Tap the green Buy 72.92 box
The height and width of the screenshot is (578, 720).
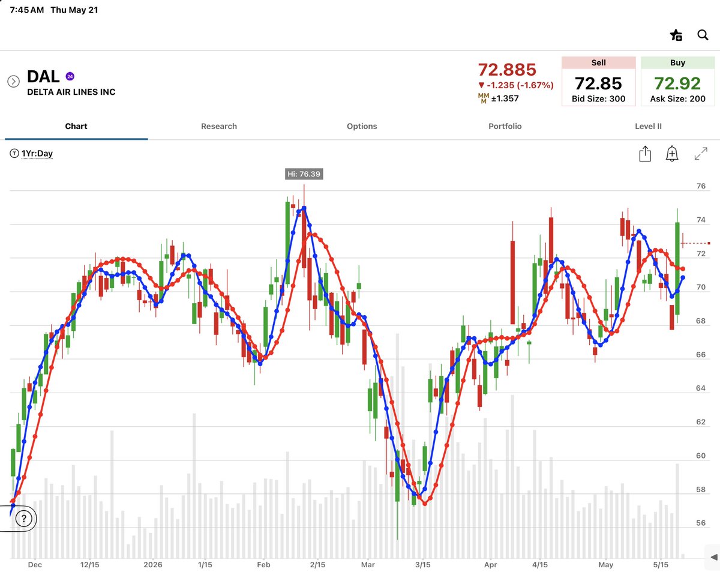[678, 82]
